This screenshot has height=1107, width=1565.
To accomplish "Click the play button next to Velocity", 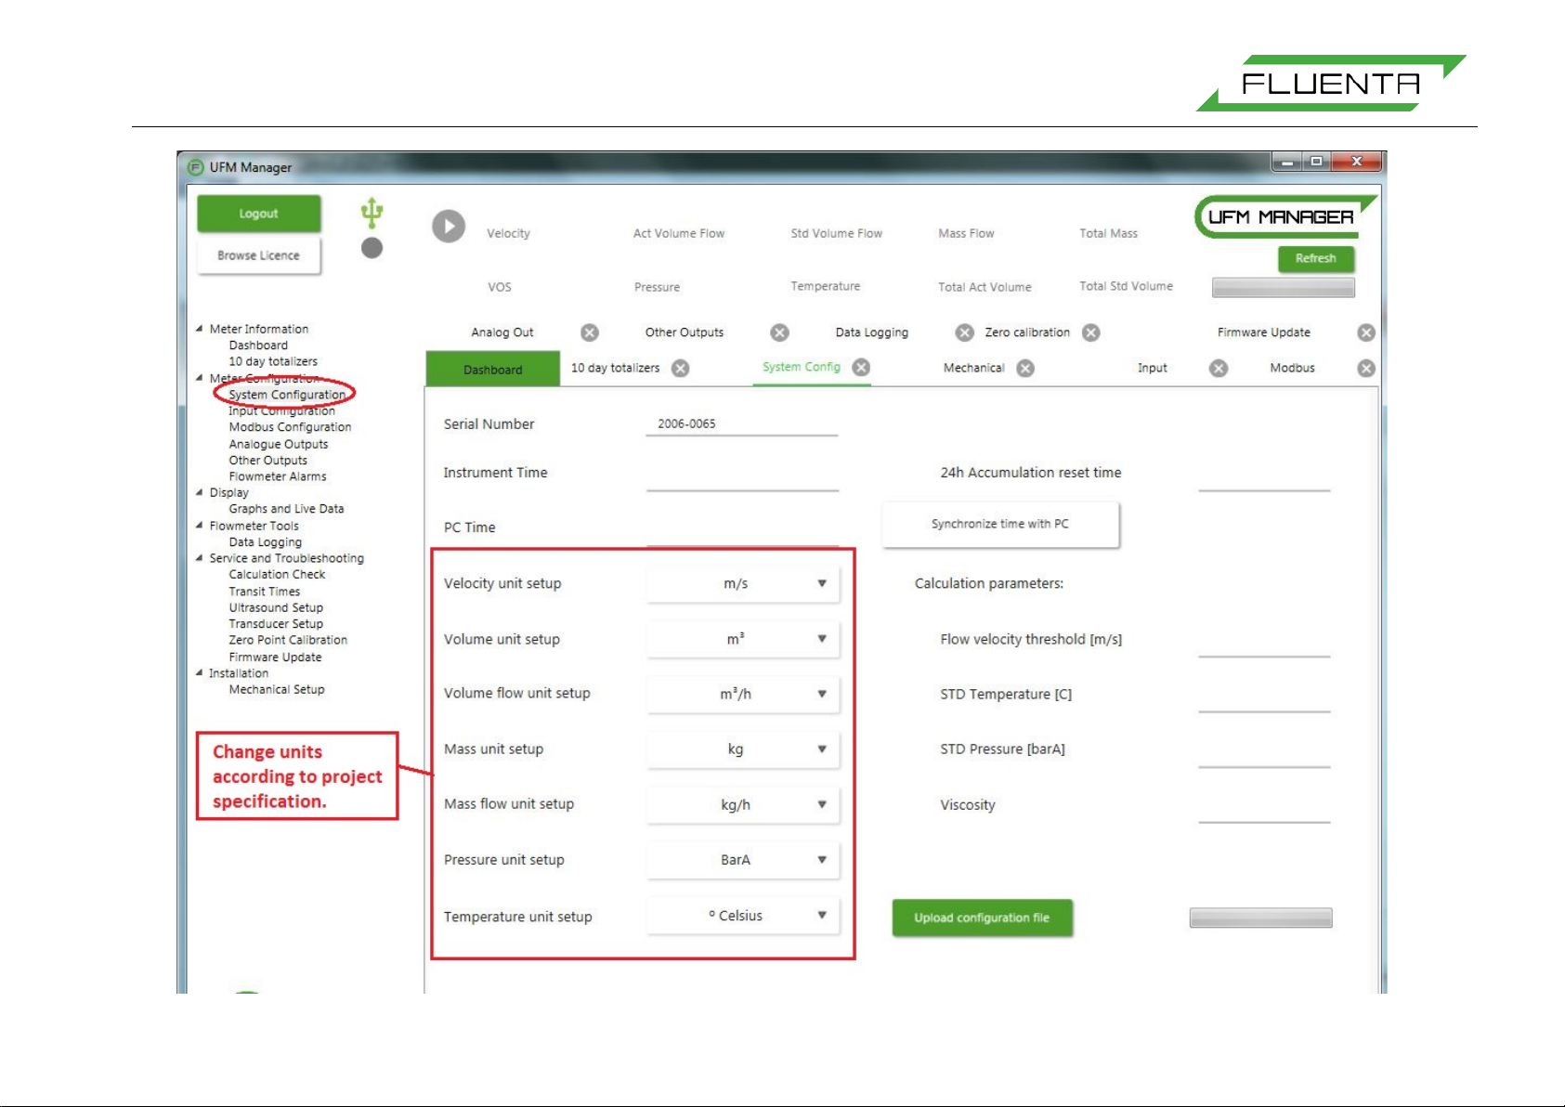I will coord(449,227).
